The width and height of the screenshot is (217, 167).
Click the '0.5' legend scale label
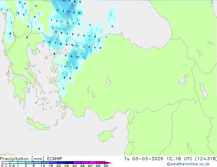click(12, 166)
